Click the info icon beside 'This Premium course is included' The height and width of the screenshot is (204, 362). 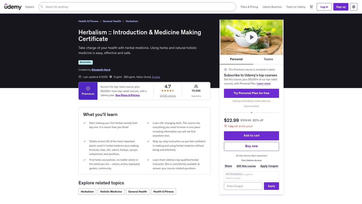pyautogui.click(x=225, y=69)
